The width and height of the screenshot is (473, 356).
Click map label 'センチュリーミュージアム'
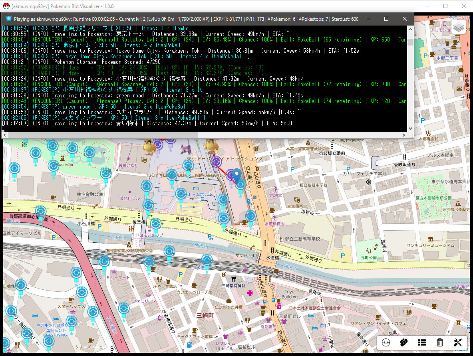pos(431,245)
